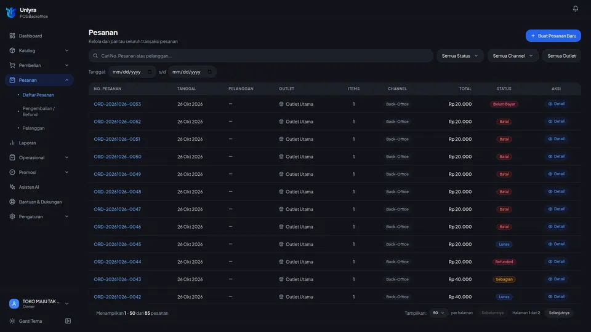The height and width of the screenshot is (332, 591).
Task: Click the Ganti Tema sun icon
Action: [12, 321]
